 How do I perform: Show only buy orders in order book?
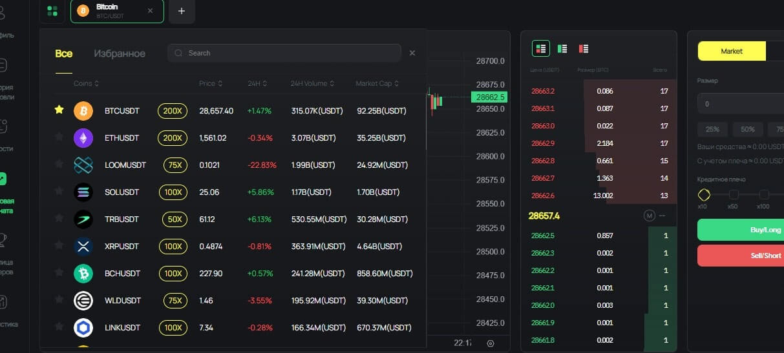pyautogui.click(x=562, y=48)
